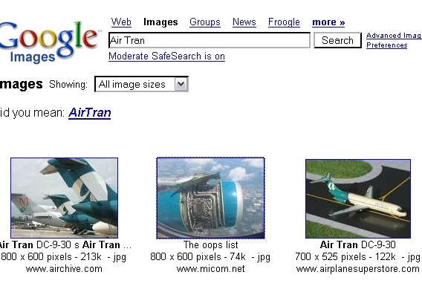
Task: Open the Froogle tab
Action: [284, 22]
